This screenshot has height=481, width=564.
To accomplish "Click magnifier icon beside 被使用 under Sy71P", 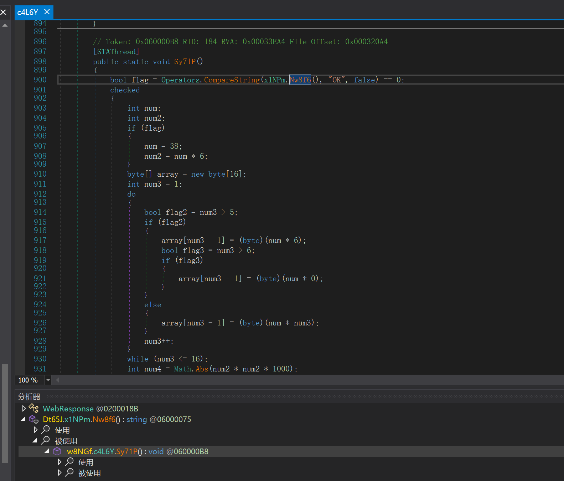I will click(x=69, y=472).
